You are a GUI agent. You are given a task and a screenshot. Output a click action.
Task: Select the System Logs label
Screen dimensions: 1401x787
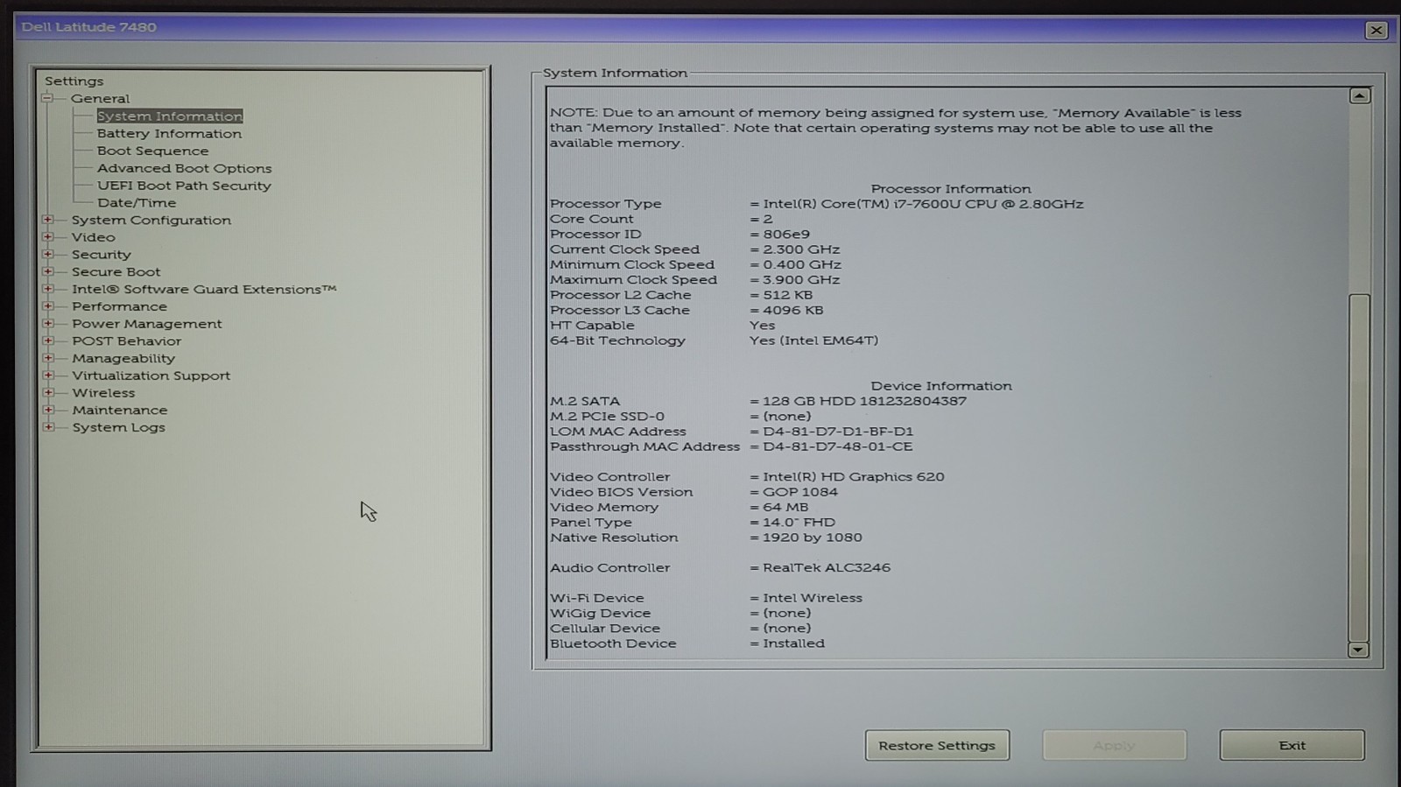pyautogui.click(x=119, y=428)
